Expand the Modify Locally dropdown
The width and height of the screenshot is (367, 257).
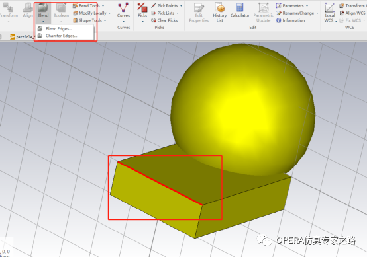(91, 13)
